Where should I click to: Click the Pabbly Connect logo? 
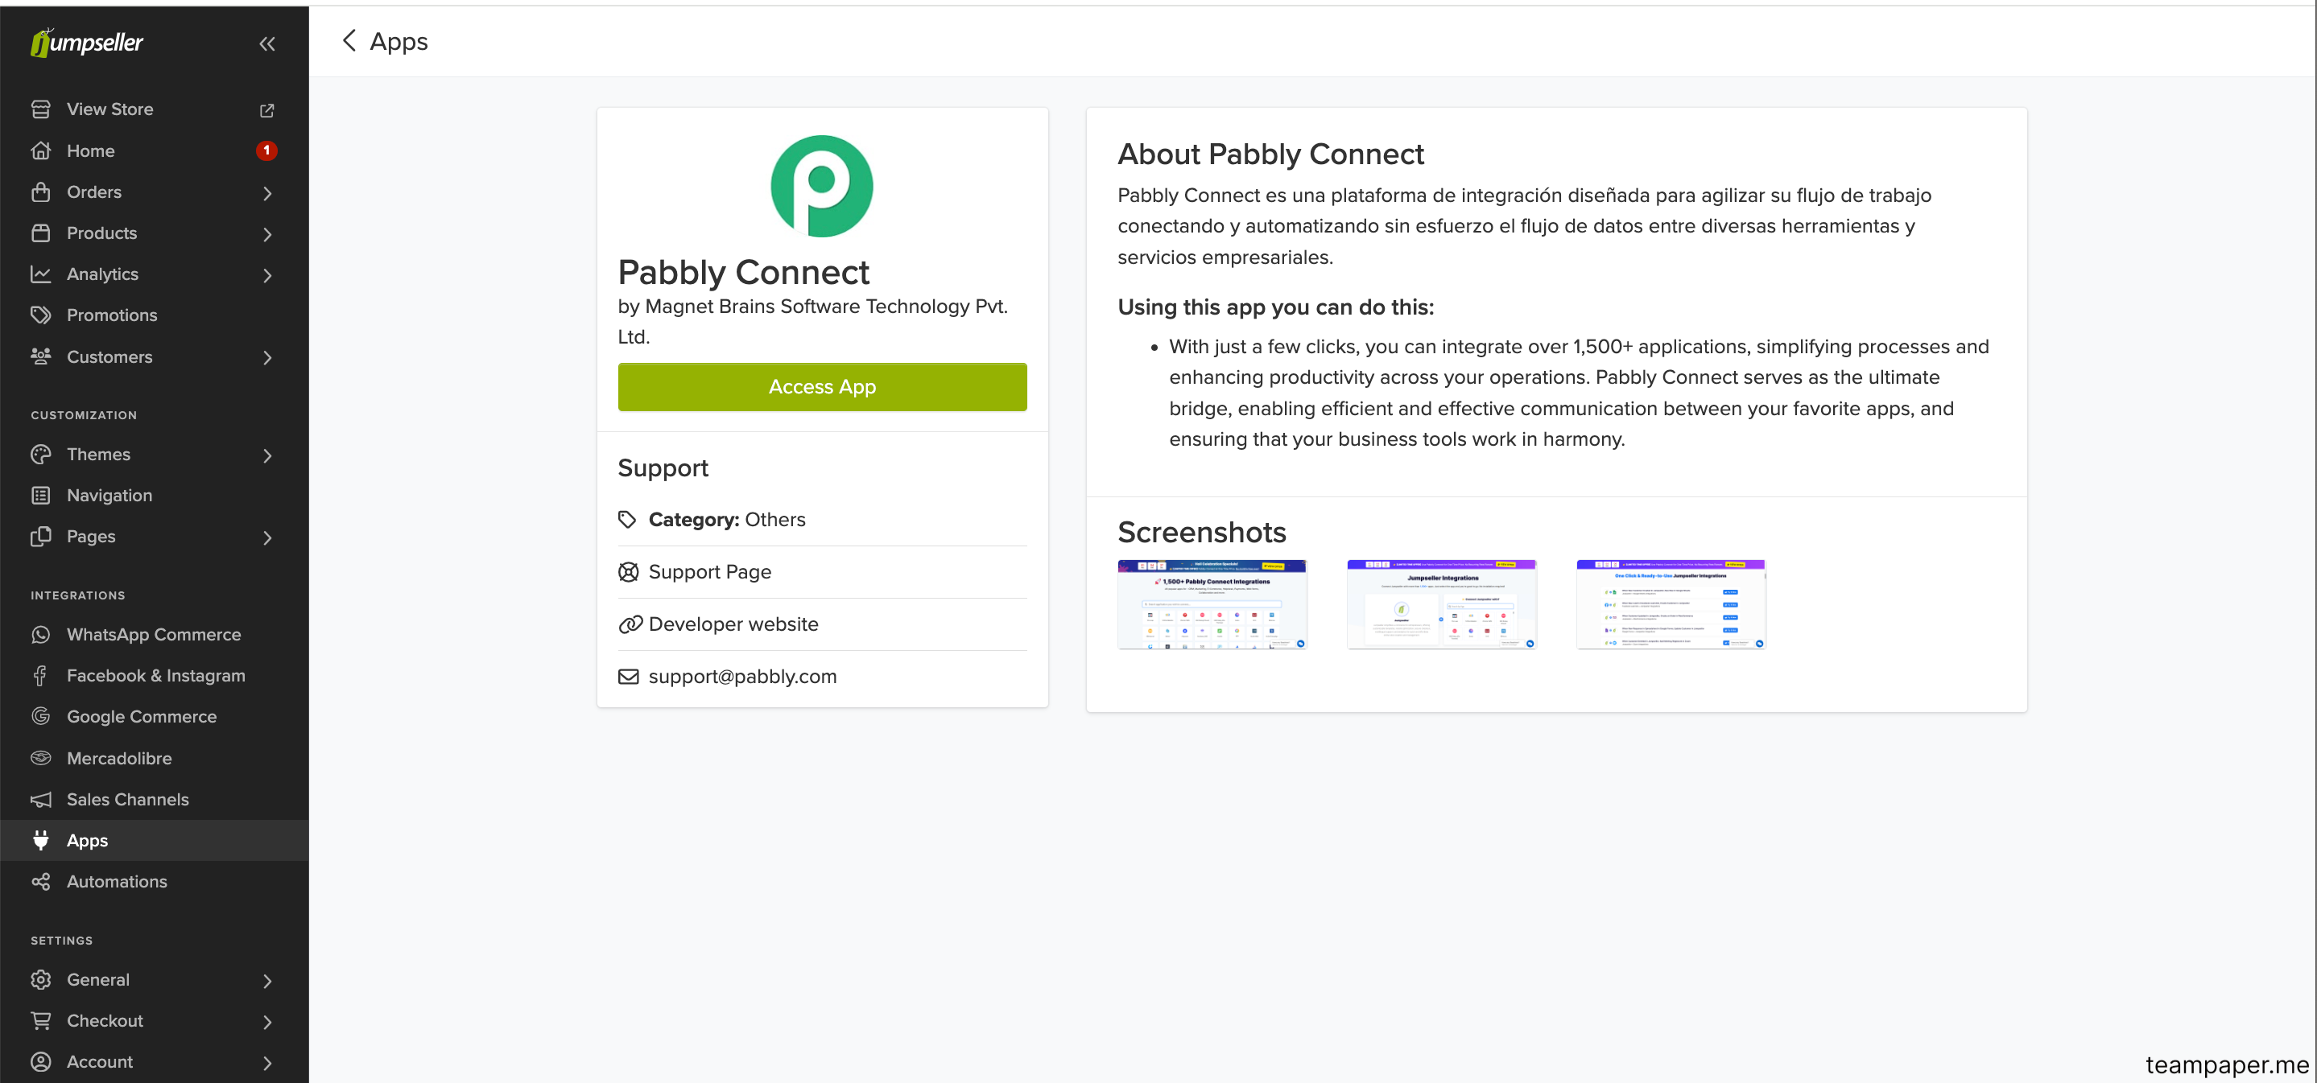tap(821, 186)
